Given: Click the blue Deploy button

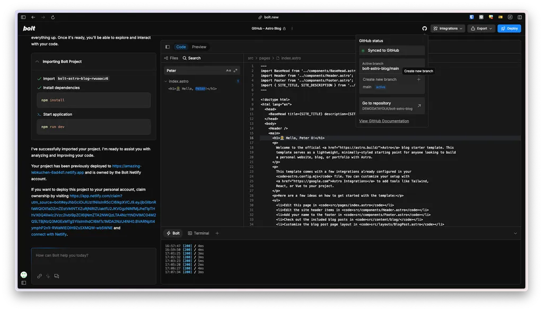Looking at the screenshot, I should [509, 29].
